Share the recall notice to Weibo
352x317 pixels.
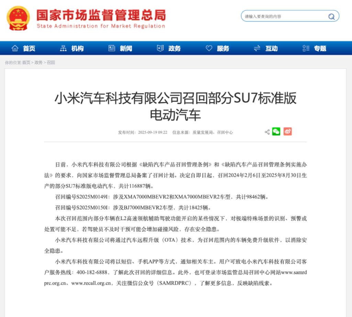pyautogui.click(x=287, y=132)
